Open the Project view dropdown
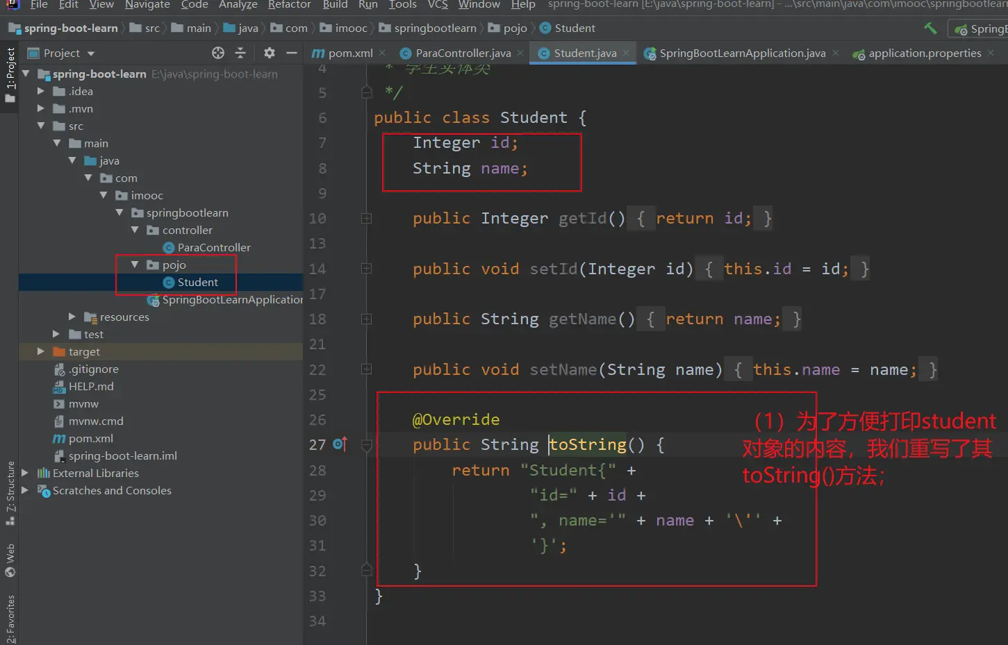This screenshot has width=1008, height=645. (x=90, y=53)
